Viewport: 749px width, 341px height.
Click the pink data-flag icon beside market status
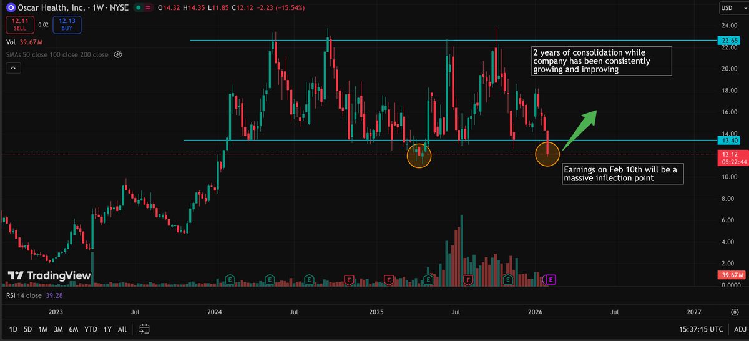point(148,7)
